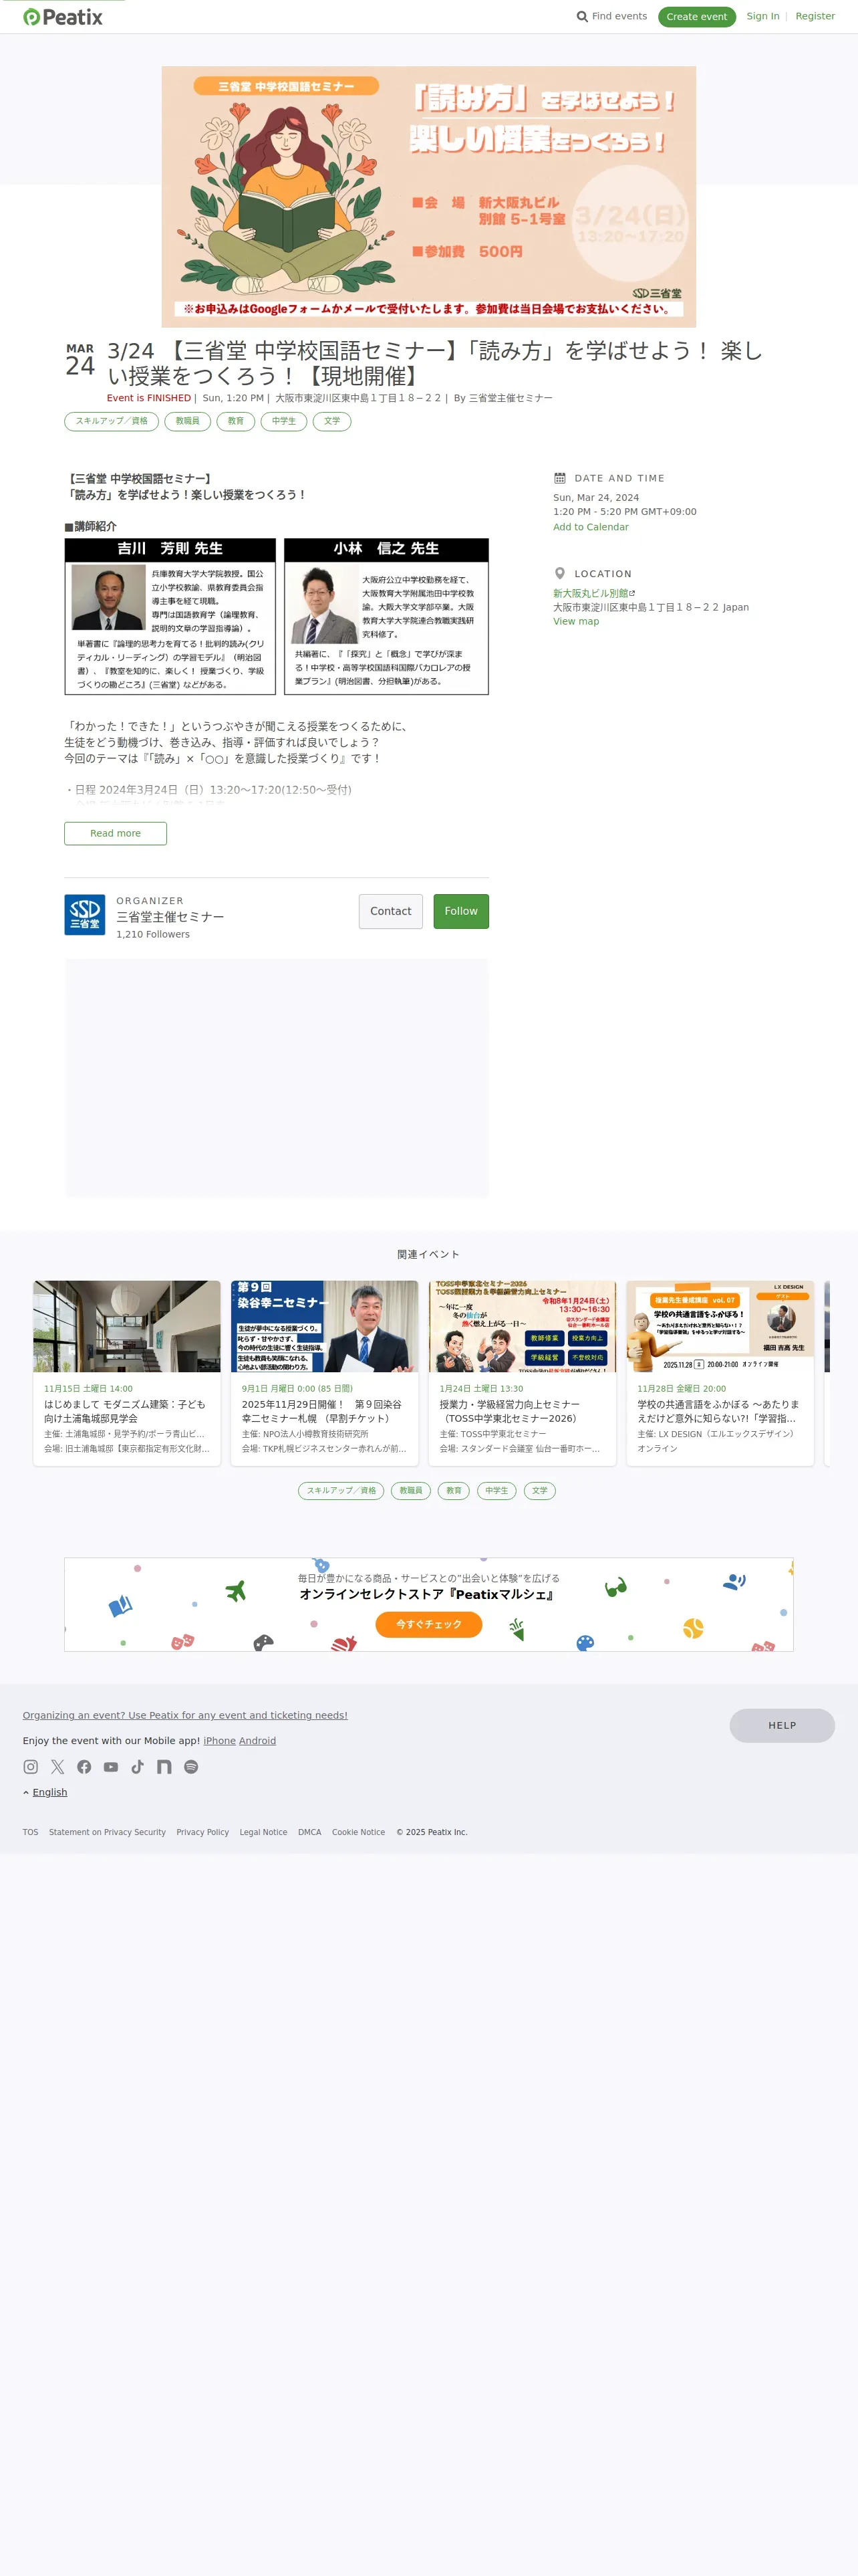Screen dimensions: 858x2576
Task: Open the Privacy Policy footer link
Action: (x=202, y=1832)
